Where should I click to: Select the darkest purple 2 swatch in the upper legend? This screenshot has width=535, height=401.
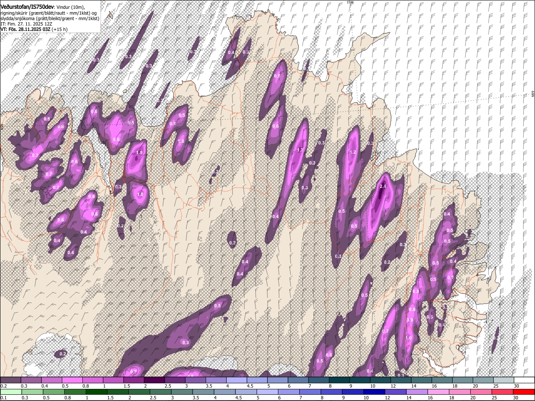154,380
